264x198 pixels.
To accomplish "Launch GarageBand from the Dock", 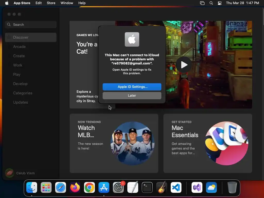I will click(162, 187).
